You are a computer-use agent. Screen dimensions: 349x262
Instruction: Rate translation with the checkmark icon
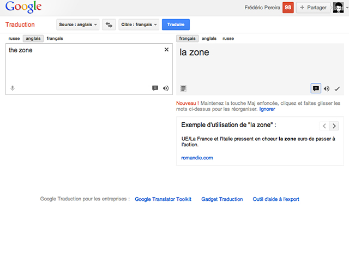pos(337,89)
